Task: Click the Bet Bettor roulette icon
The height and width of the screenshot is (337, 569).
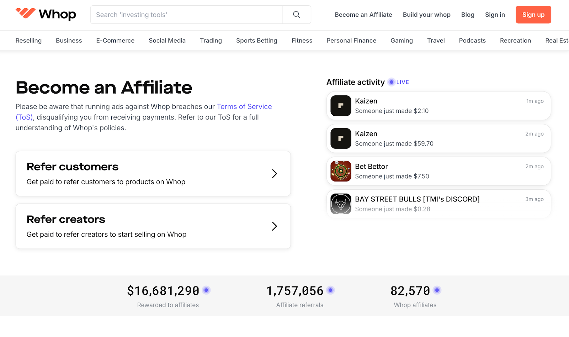Action: pyautogui.click(x=340, y=171)
